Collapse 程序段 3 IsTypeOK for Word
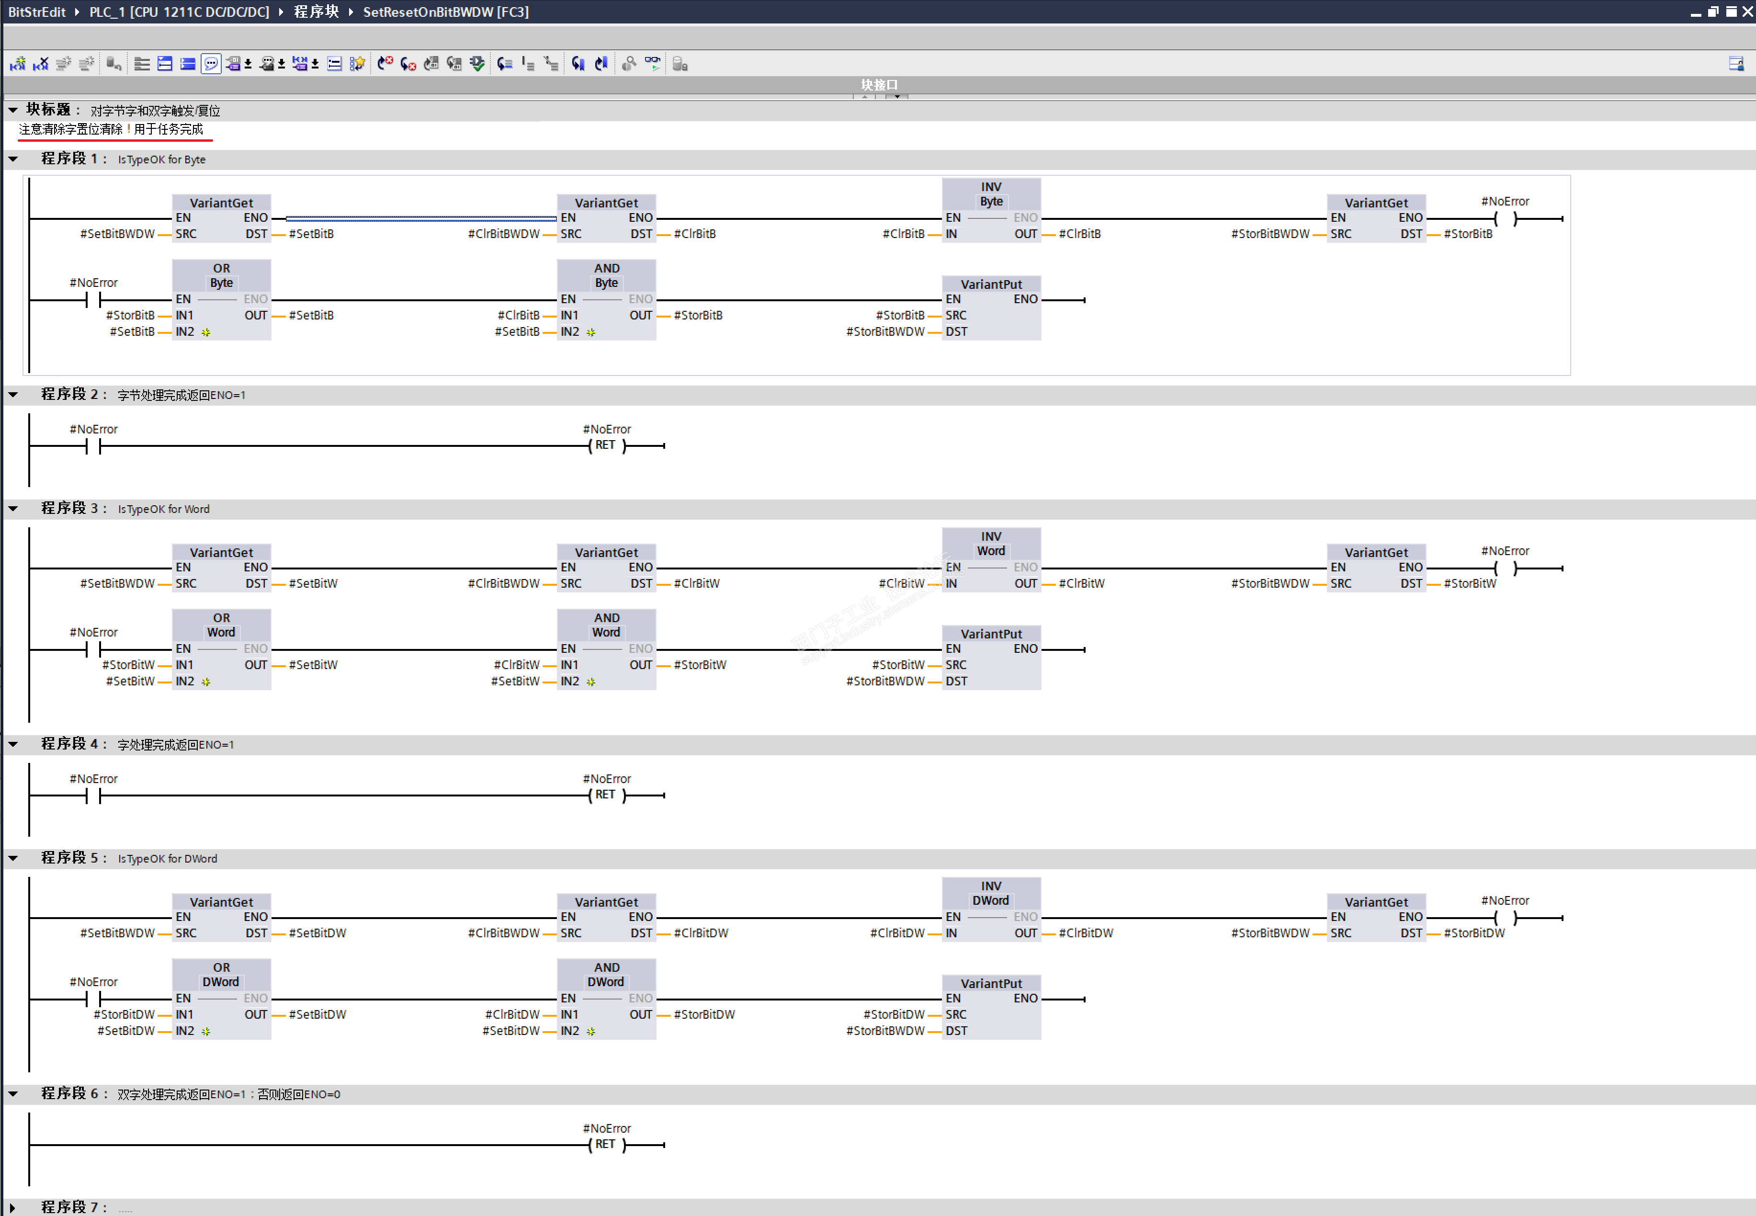1756x1216 pixels. point(13,509)
